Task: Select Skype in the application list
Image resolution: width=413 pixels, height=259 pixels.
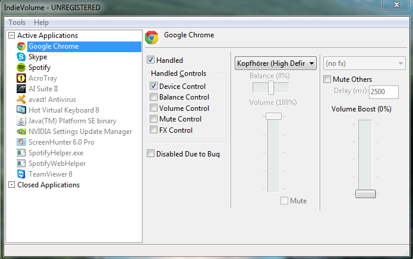Action: tap(37, 57)
